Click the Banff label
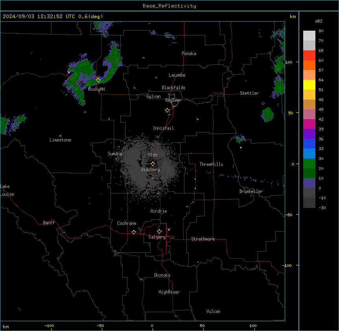Screen dimensions: 339x331 49,223
